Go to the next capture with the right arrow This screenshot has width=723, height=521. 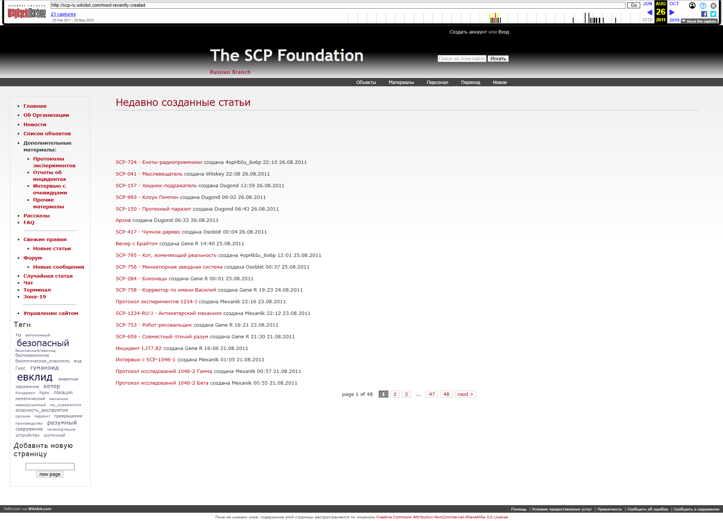[672, 12]
